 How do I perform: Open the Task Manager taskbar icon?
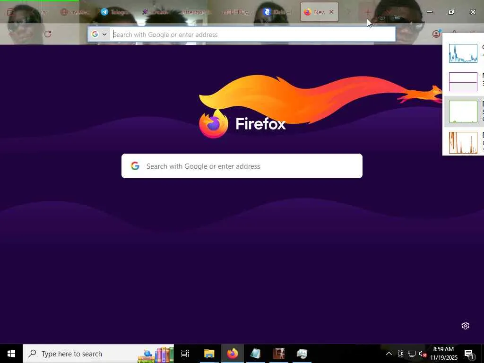302,354
